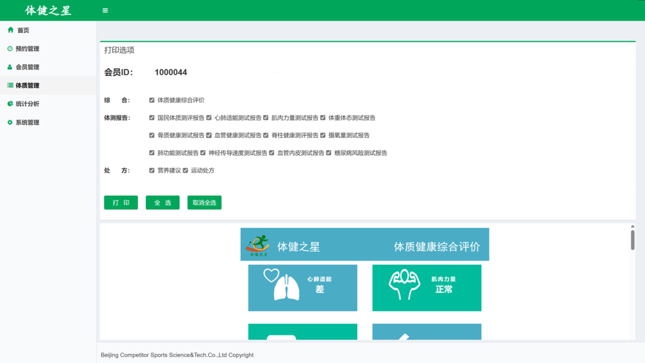
Task: Click the member ID value 1000044
Action: 171,72
